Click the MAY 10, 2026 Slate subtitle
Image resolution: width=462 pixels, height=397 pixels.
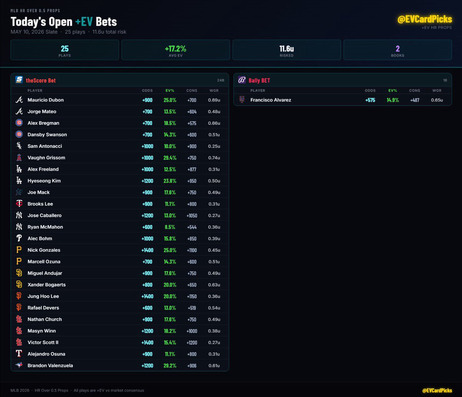(34, 32)
